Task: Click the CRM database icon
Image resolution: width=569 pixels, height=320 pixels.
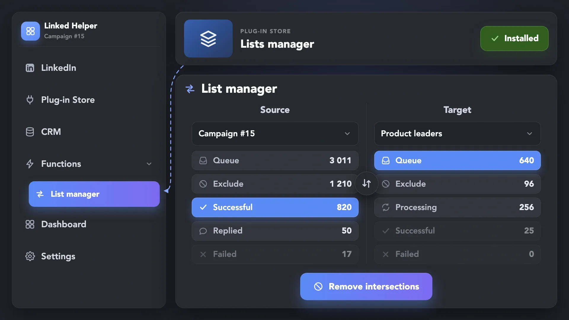Action: coord(30,132)
